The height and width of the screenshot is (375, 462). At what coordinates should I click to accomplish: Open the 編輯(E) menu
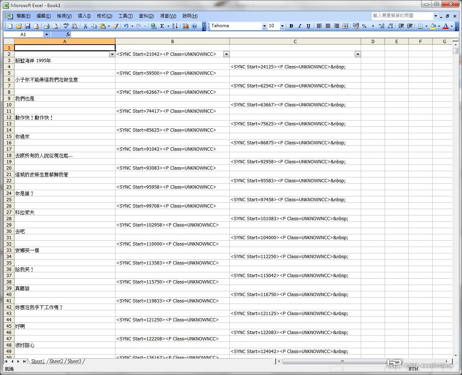(44, 16)
